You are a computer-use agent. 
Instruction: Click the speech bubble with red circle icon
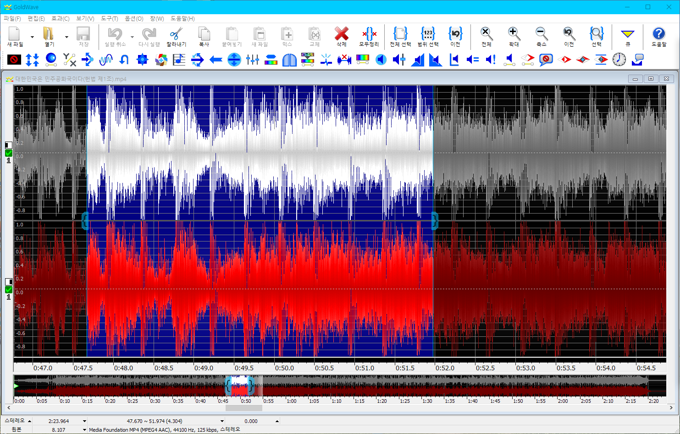[x=546, y=60]
